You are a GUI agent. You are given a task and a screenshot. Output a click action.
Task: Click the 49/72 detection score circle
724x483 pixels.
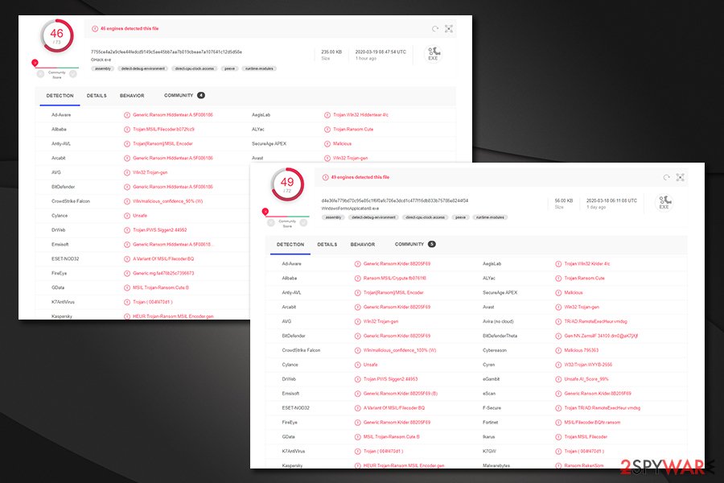click(x=287, y=184)
